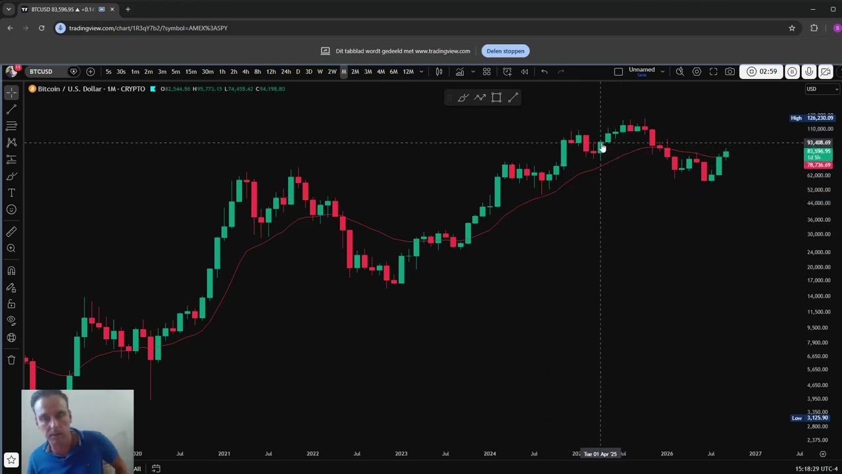Viewport: 842px width, 474px height.
Task: Select the 2W timeframe
Action: (x=332, y=72)
